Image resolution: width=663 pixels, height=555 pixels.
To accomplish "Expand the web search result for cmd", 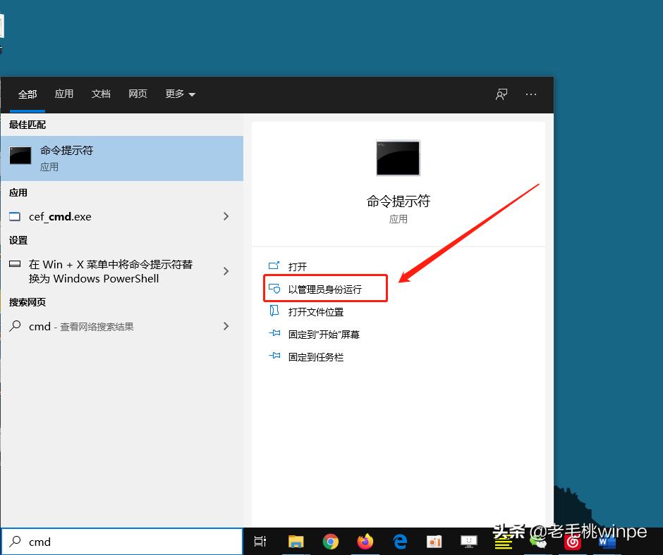I will click(x=226, y=326).
